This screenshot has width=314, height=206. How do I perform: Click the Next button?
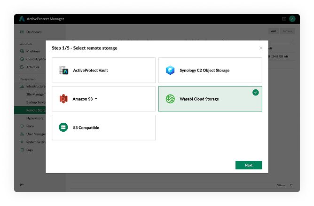(249, 165)
